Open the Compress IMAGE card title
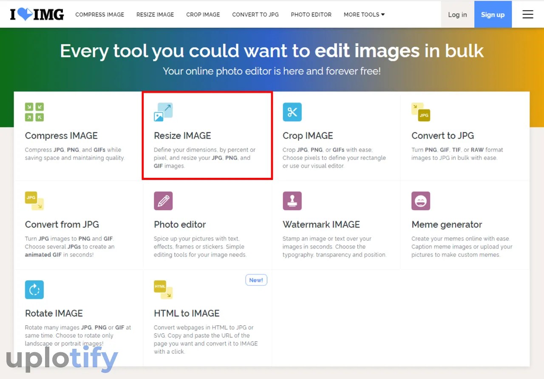This screenshot has height=379, width=544. point(61,136)
